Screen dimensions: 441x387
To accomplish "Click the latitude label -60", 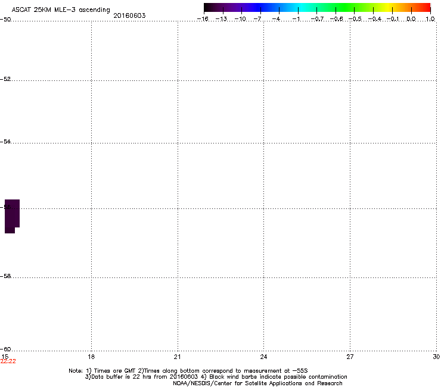I will (5, 349).
